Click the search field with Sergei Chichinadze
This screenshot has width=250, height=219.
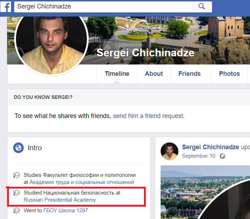103,6
